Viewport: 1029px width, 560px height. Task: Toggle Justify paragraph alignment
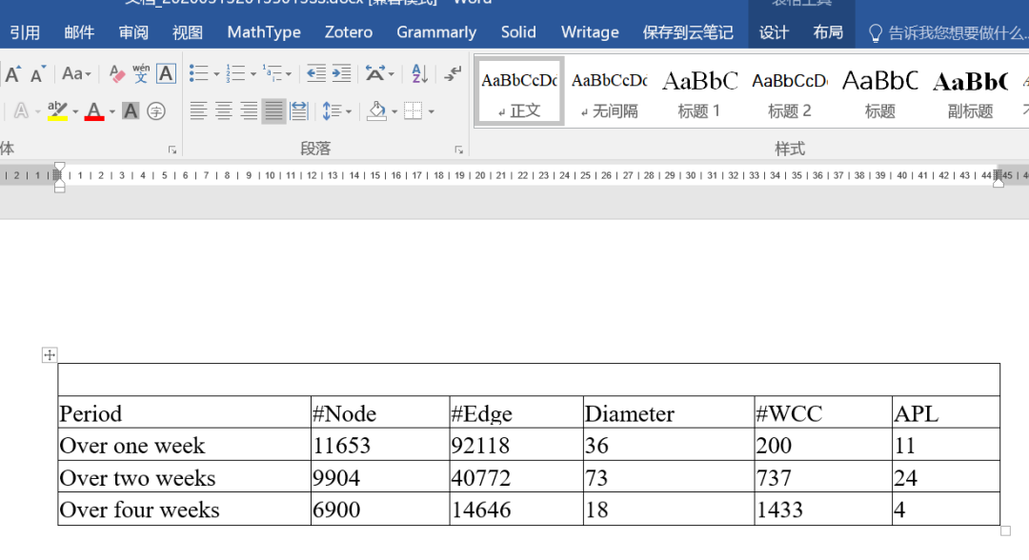[x=273, y=111]
